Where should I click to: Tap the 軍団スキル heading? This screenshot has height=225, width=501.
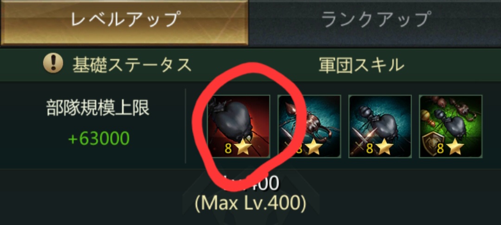click(361, 65)
